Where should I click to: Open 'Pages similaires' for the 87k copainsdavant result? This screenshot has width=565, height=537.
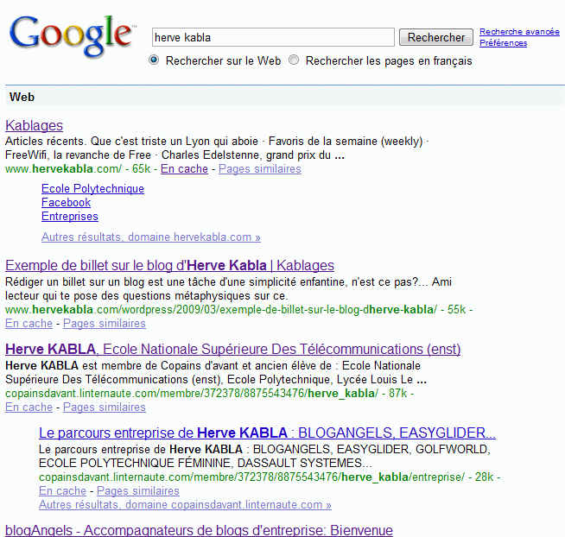[105, 407]
